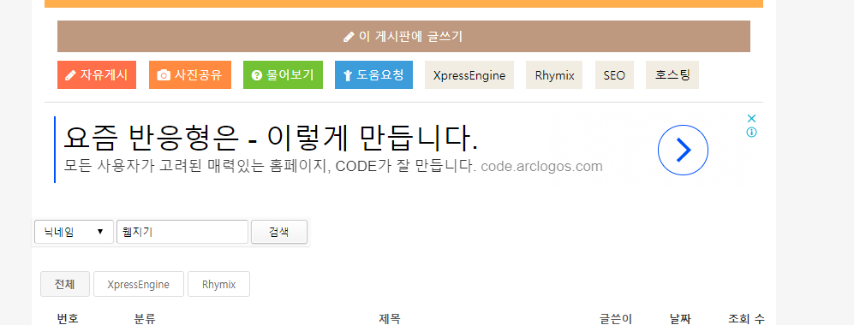This screenshot has width=854, height=325.
Task: Open the code.arclogos.com ad link
Action: coord(542,166)
